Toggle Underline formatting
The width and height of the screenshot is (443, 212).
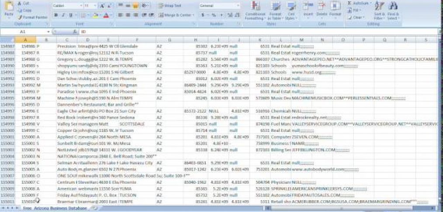pos(70,15)
